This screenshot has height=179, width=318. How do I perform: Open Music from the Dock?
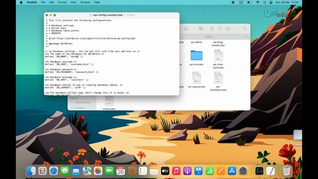click(176, 171)
